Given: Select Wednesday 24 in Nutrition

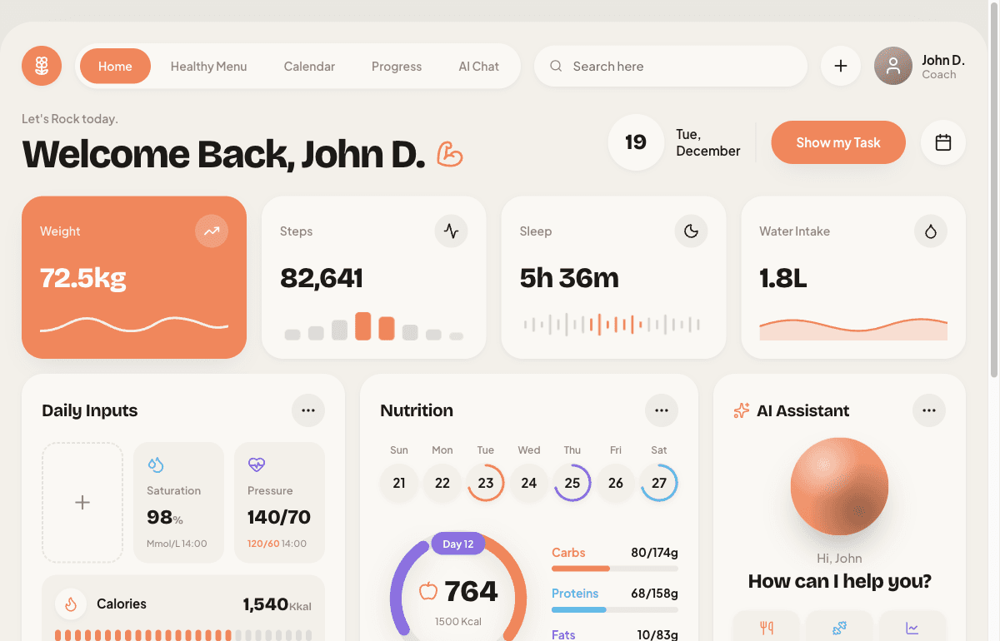Looking at the screenshot, I should [x=529, y=483].
